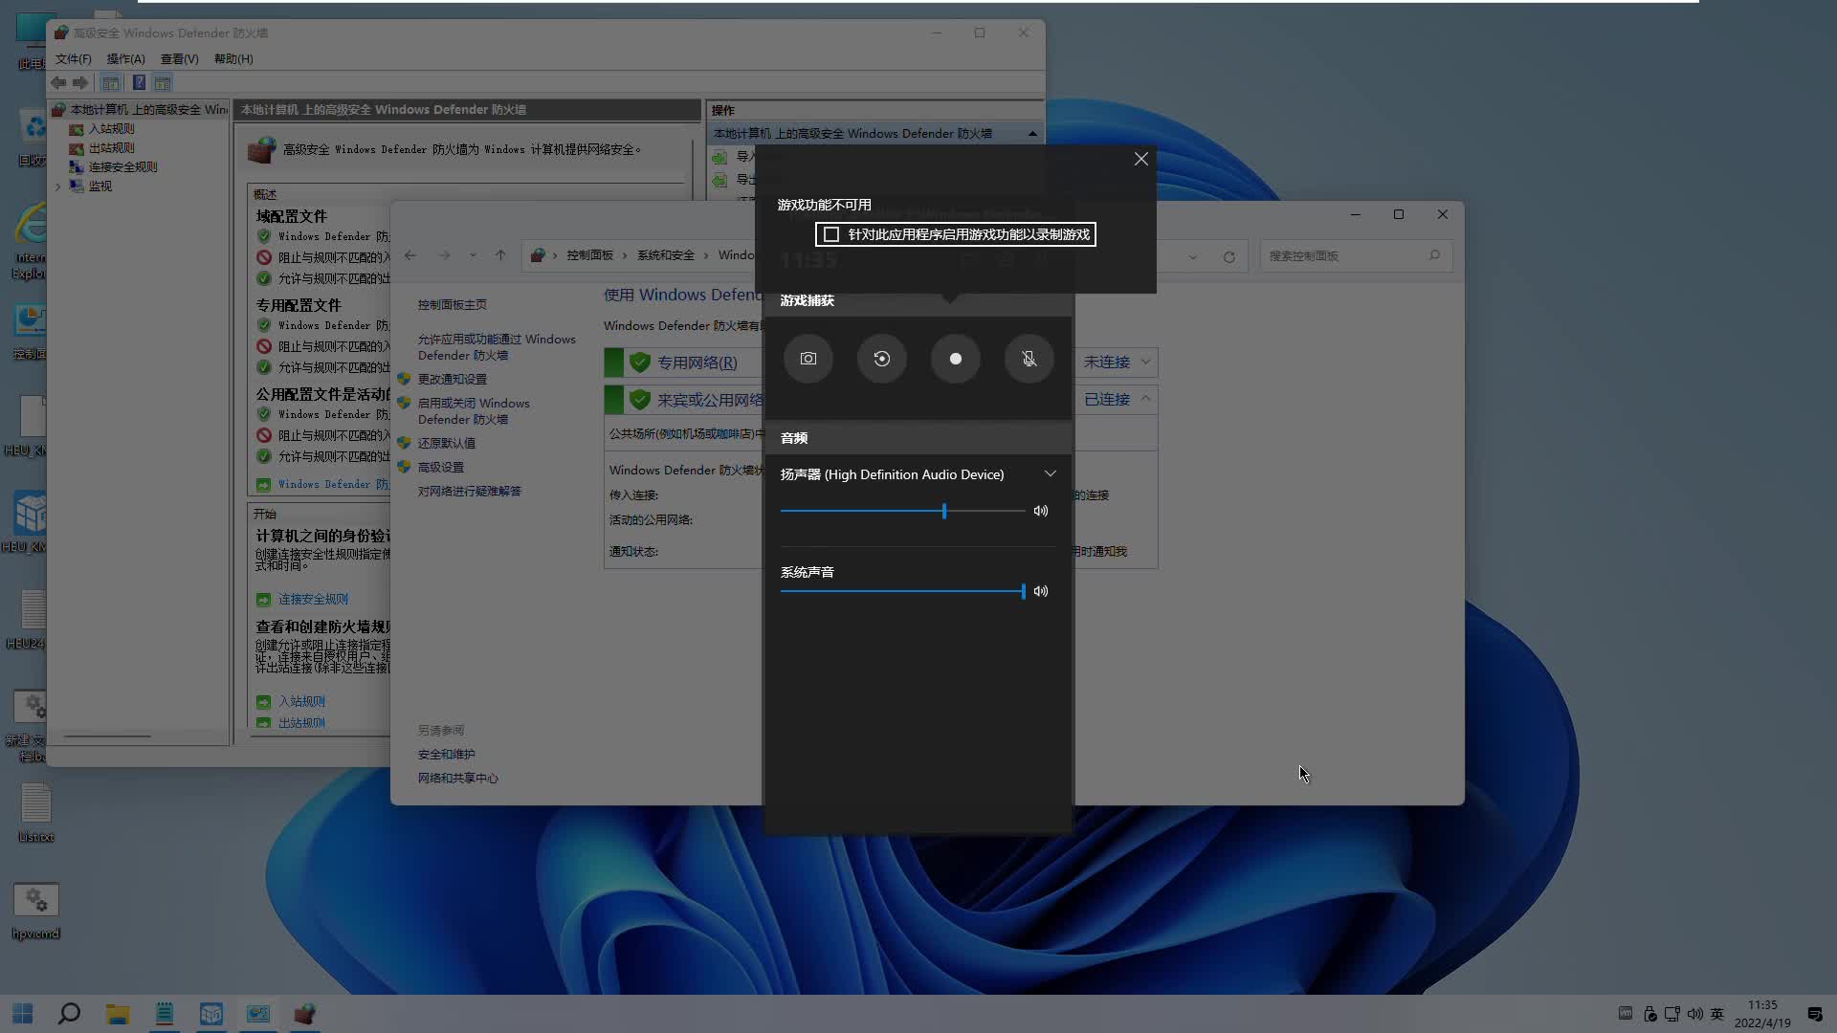Toggle the 英 input method indicator
Viewport: 1837px width, 1033px height.
click(x=1717, y=1014)
